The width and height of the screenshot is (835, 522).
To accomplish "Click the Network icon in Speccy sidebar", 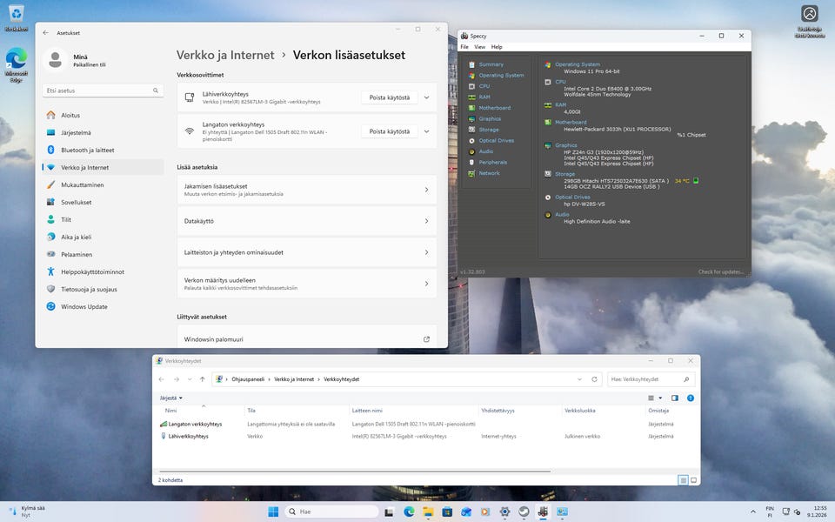I will click(472, 173).
